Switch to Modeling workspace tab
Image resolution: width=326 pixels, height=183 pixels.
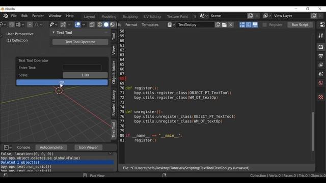click(x=109, y=17)
